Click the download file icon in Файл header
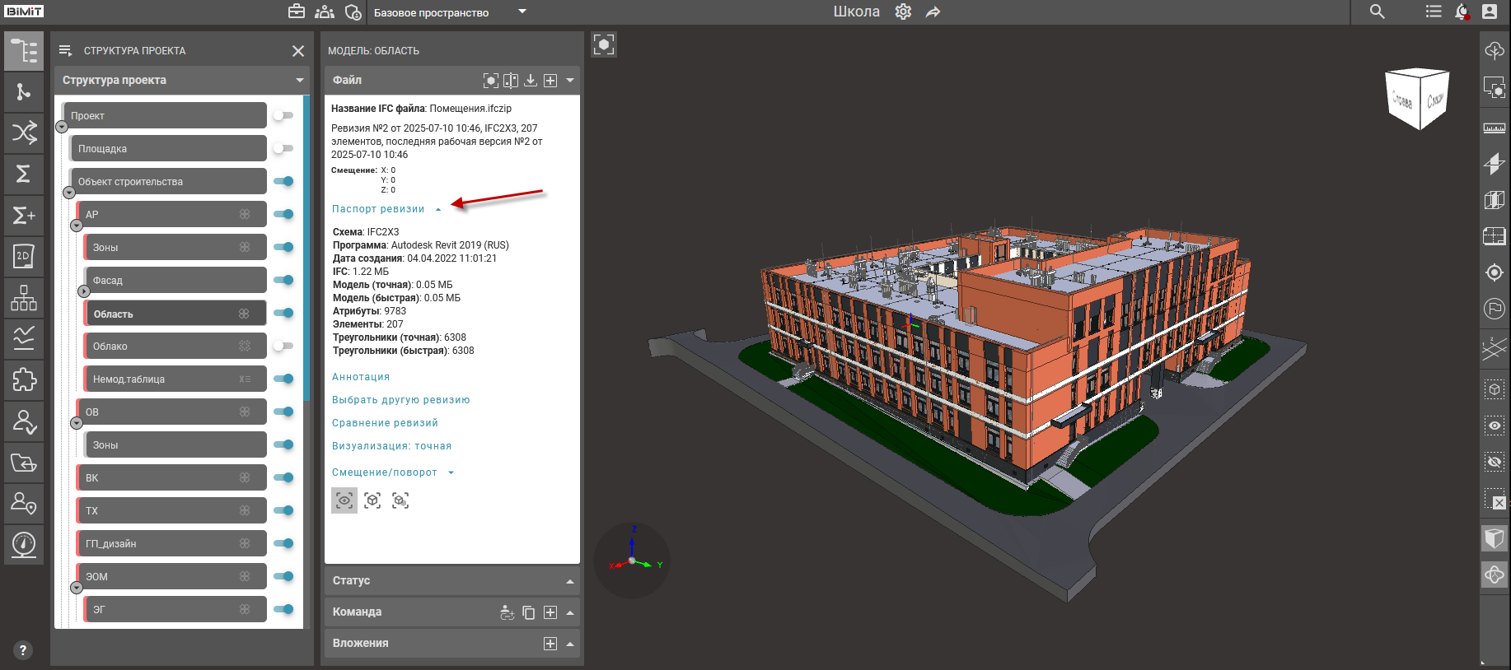 [x=531, y=80]
